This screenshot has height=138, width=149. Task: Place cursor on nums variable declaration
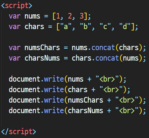pyautogui.click(x=32, y=16)
